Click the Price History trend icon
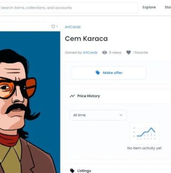 point(72,96)
